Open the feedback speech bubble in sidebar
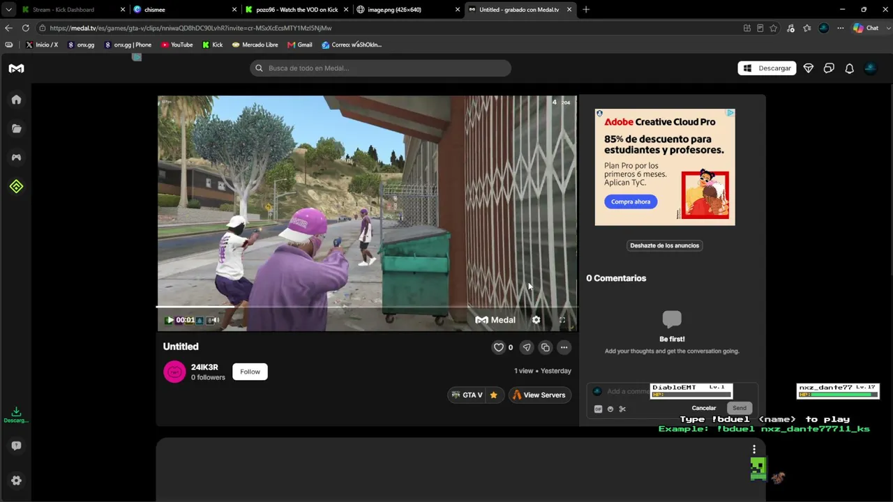The image size is (893, 502). point(16,446)
